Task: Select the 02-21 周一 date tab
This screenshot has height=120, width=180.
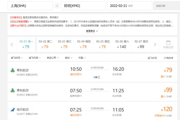Action: (x=26, y=44)
